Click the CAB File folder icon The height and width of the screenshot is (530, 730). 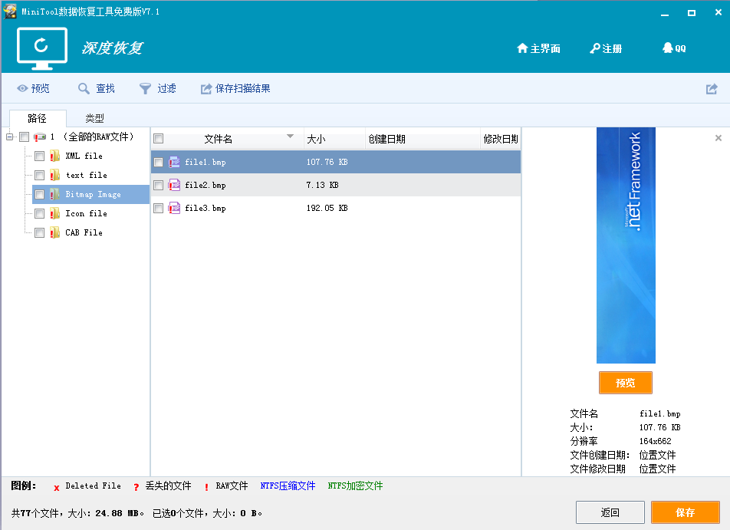[54, 232]
